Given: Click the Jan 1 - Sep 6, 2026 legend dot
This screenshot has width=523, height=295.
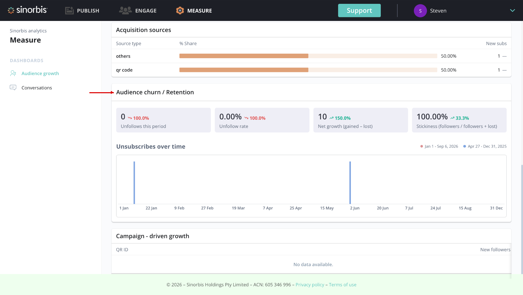Looking at the screenshot, I should 421,146.
